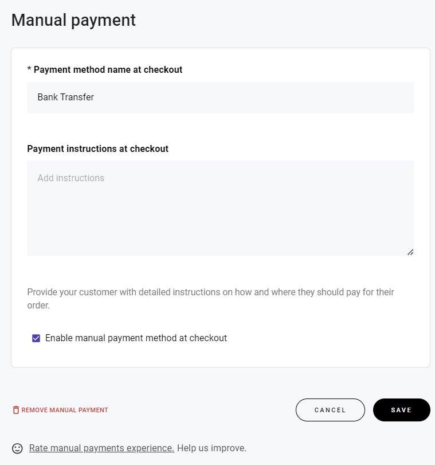Click the delete icon in the remove payment control
This screenshot has width=435, height=465.
[15, 410]
